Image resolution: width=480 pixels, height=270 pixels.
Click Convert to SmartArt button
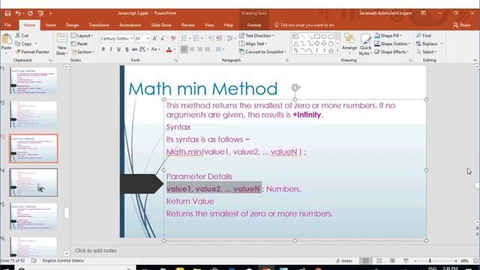tap(262, 52)
